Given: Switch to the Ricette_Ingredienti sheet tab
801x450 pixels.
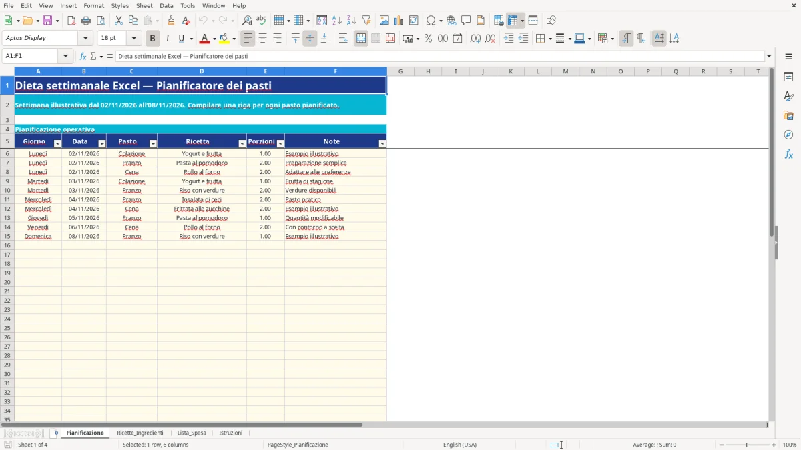Looking at the screenshot, I should [x=140, y=433].
